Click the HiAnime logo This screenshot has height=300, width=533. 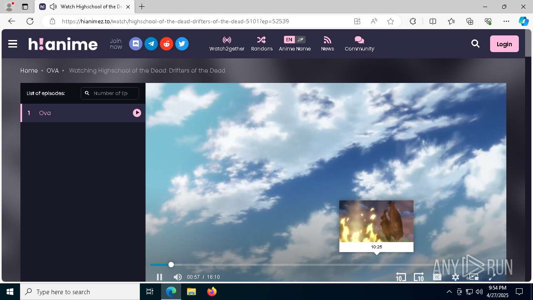[63, 44]
